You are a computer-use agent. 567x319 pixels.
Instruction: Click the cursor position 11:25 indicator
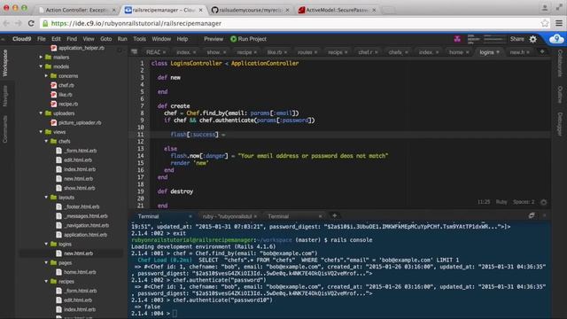[484, 202]
